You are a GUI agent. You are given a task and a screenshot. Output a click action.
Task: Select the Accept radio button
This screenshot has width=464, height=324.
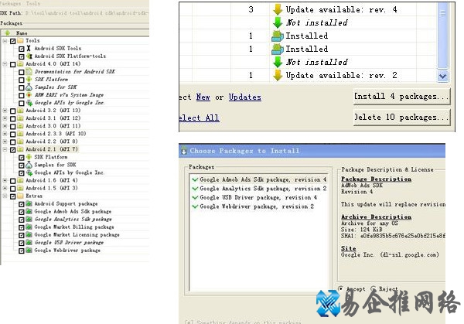coord(341,288)
